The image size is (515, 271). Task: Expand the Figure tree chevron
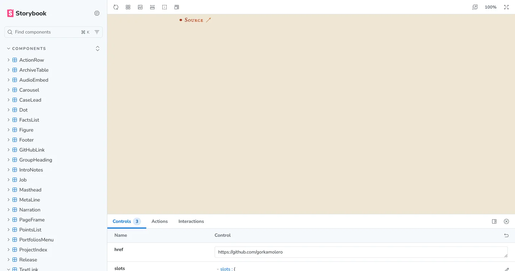coord(9,130)
